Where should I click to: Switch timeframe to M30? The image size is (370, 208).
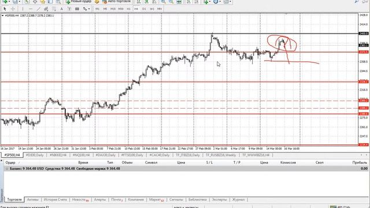pyautogui.click(x=121, y=9)
